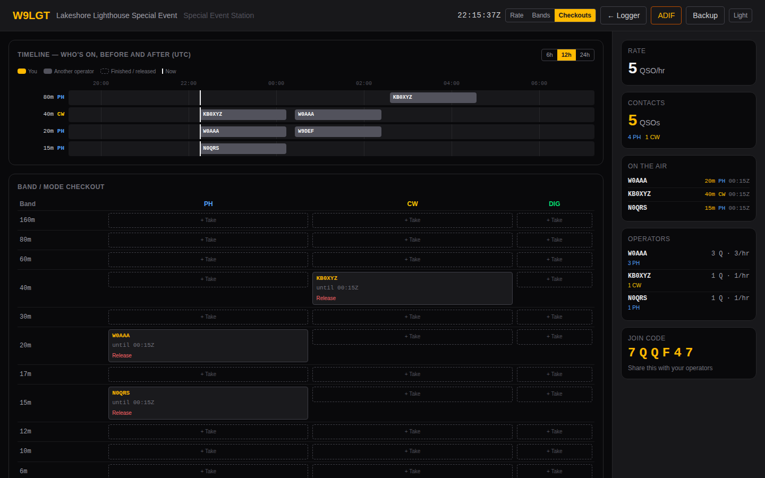Image resolution: width=765 pixels, height=478 pixels.
Task: Take the 80m CW slot
Action: [412, 240]
